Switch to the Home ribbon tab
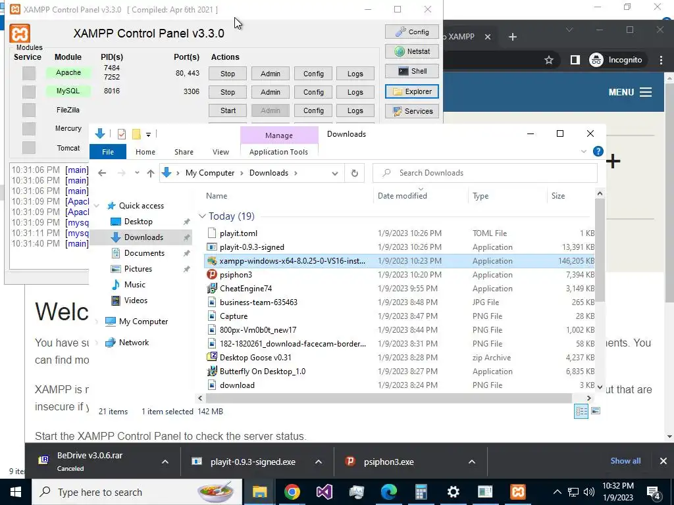This screenshot has width=674, height=505. (145, 152)
